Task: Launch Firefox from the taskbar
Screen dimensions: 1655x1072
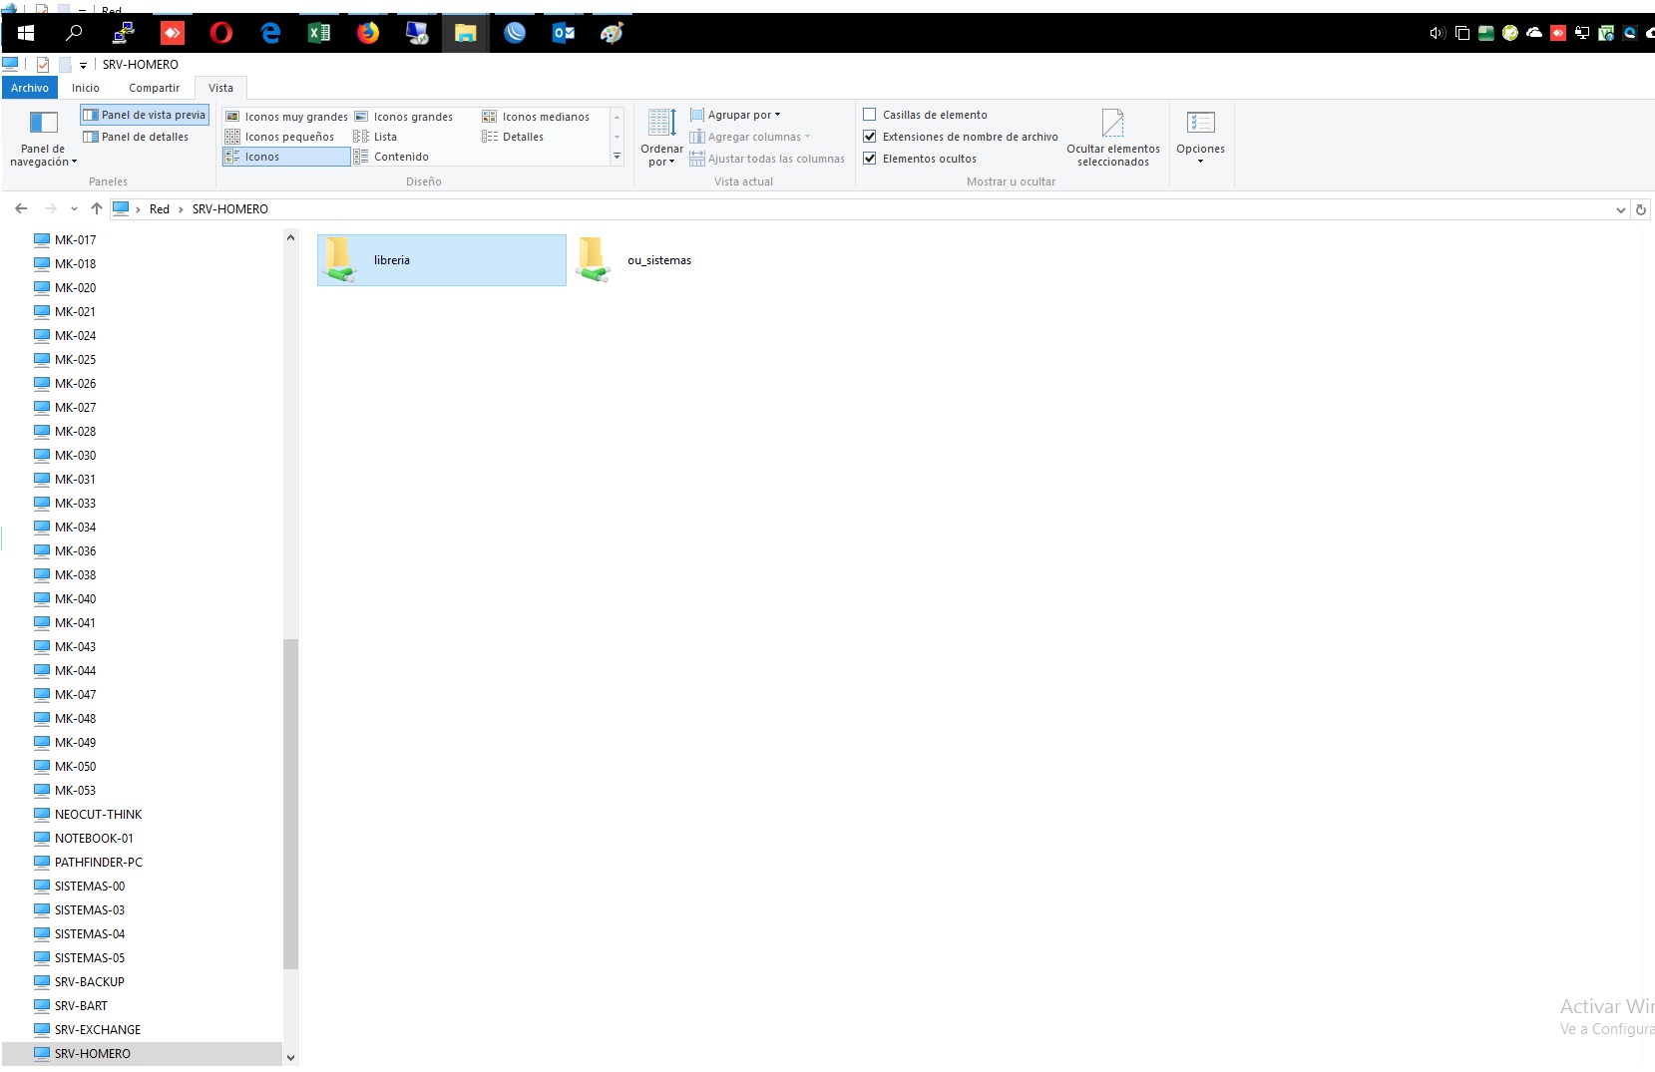Action: pyautogui.click(x=368, y=33)
